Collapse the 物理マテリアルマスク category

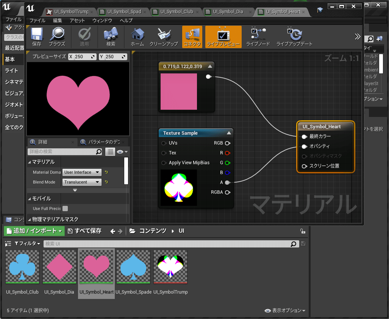30,219
